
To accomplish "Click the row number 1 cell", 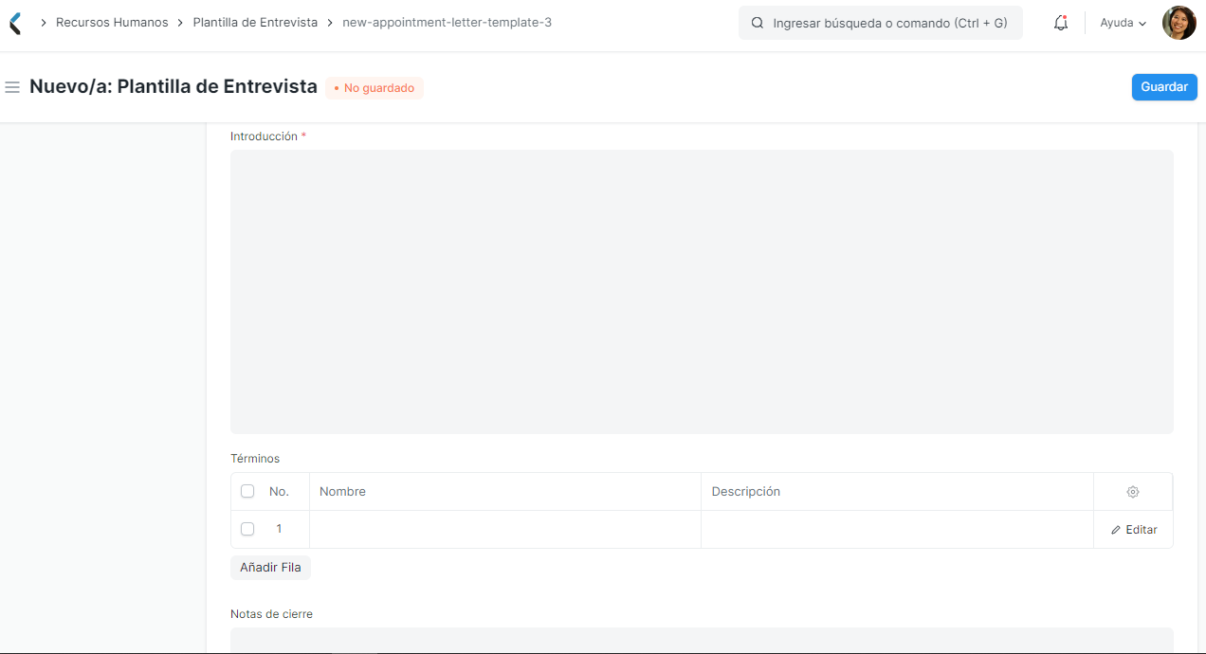I will click(x=279, y=529).
